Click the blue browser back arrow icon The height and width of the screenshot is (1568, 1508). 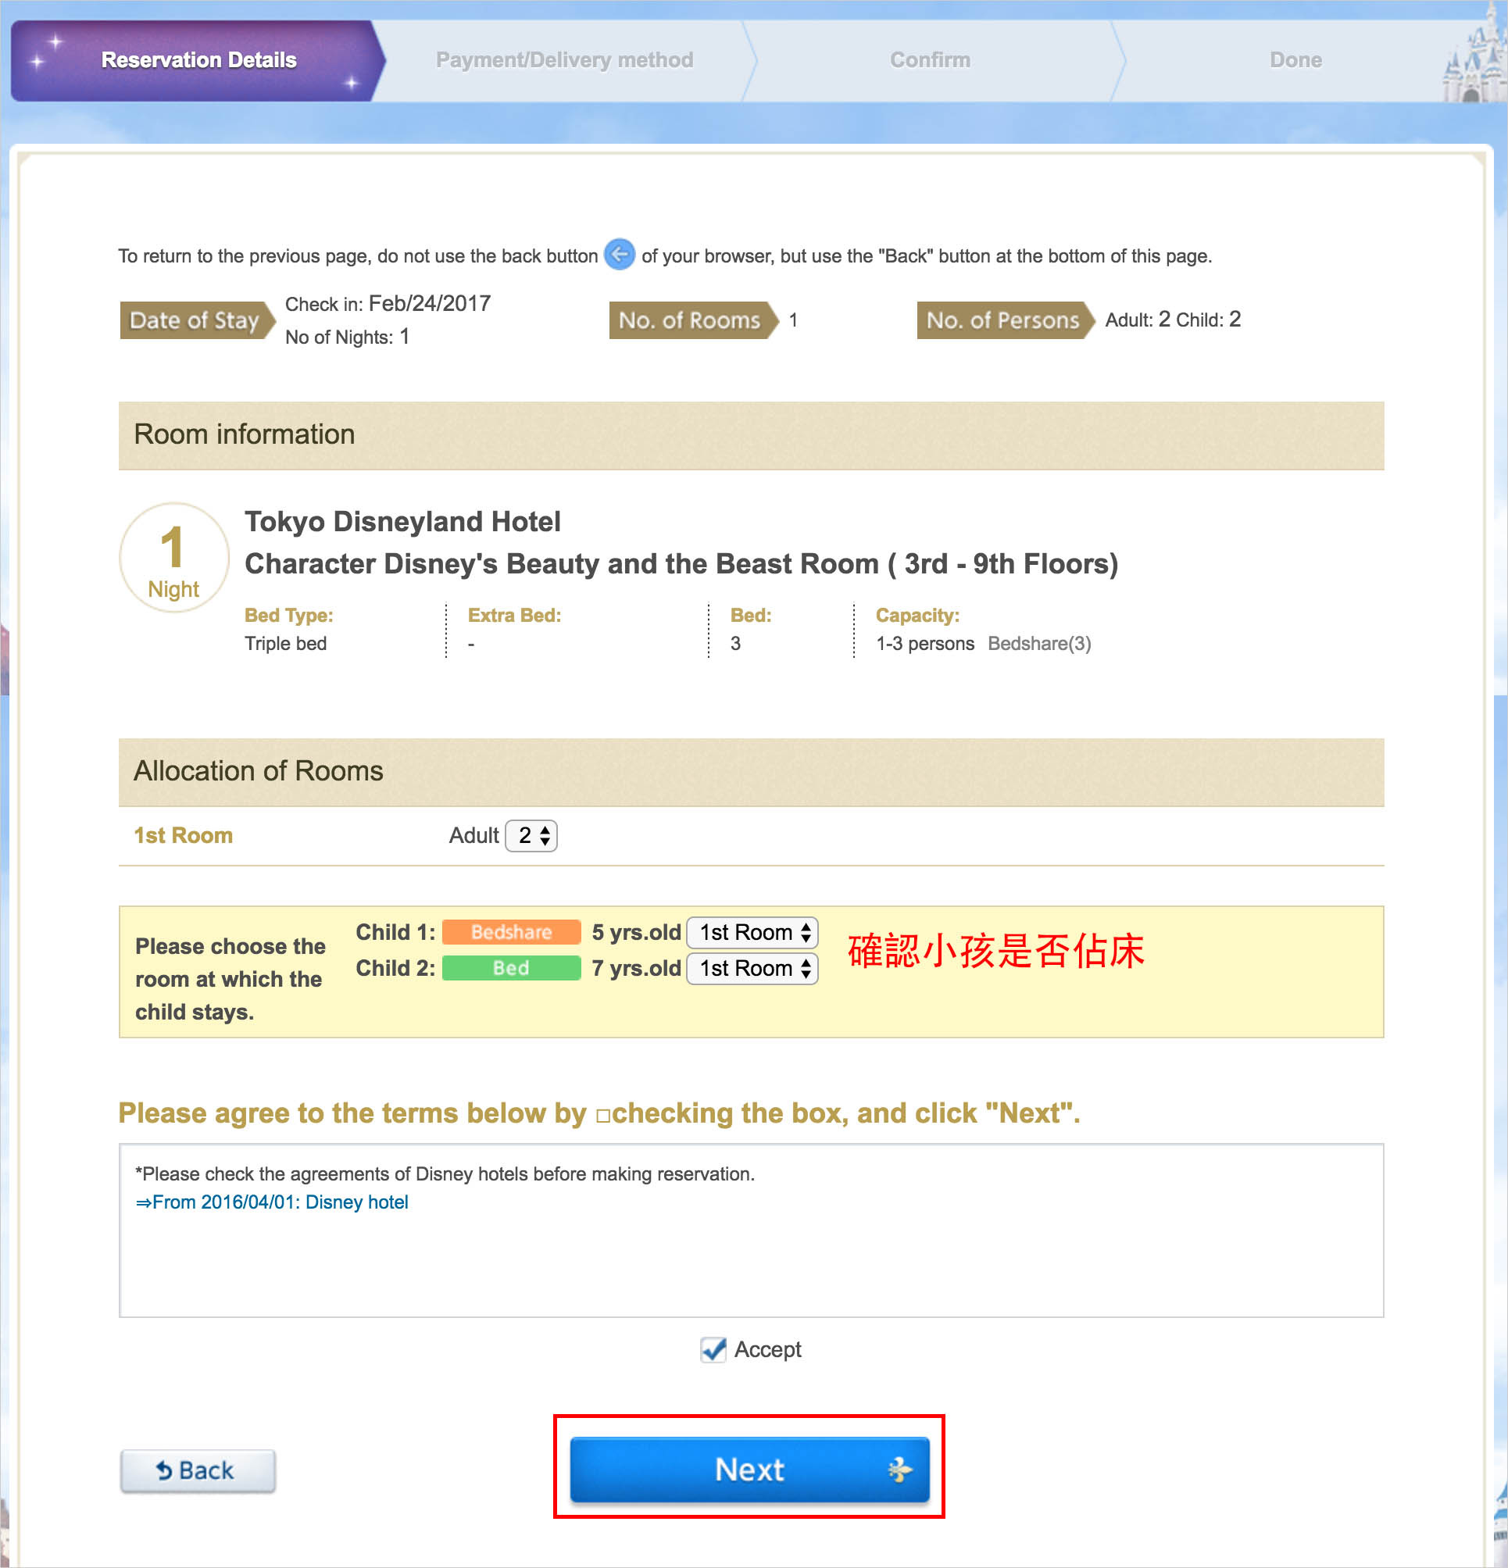(619, 255)
